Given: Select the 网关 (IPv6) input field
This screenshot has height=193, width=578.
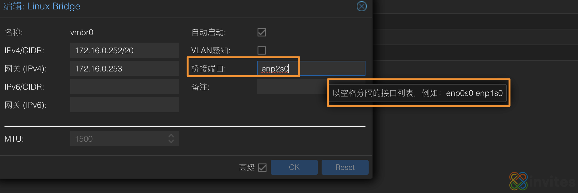Looking at the screenshot, I should point(124,105).
